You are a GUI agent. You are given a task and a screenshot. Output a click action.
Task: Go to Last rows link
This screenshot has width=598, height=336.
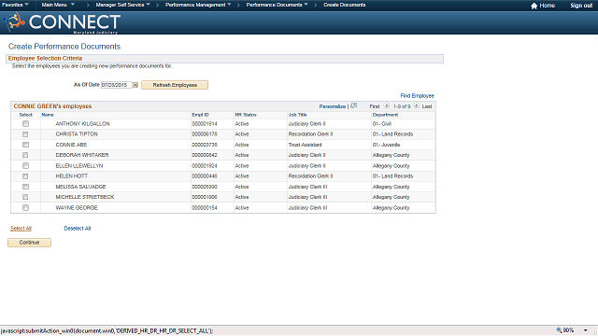[427, 106]
